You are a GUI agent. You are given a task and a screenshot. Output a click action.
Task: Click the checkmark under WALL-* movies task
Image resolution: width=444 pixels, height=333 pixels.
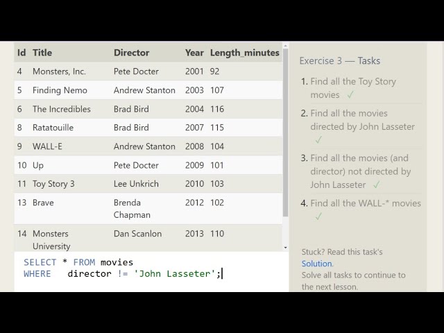[x=318, y=216]
